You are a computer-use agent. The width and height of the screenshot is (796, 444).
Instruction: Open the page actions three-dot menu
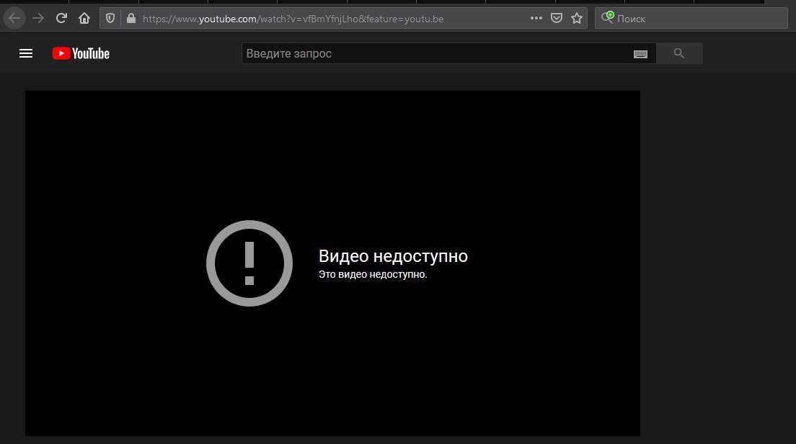(x=536, y=18)
